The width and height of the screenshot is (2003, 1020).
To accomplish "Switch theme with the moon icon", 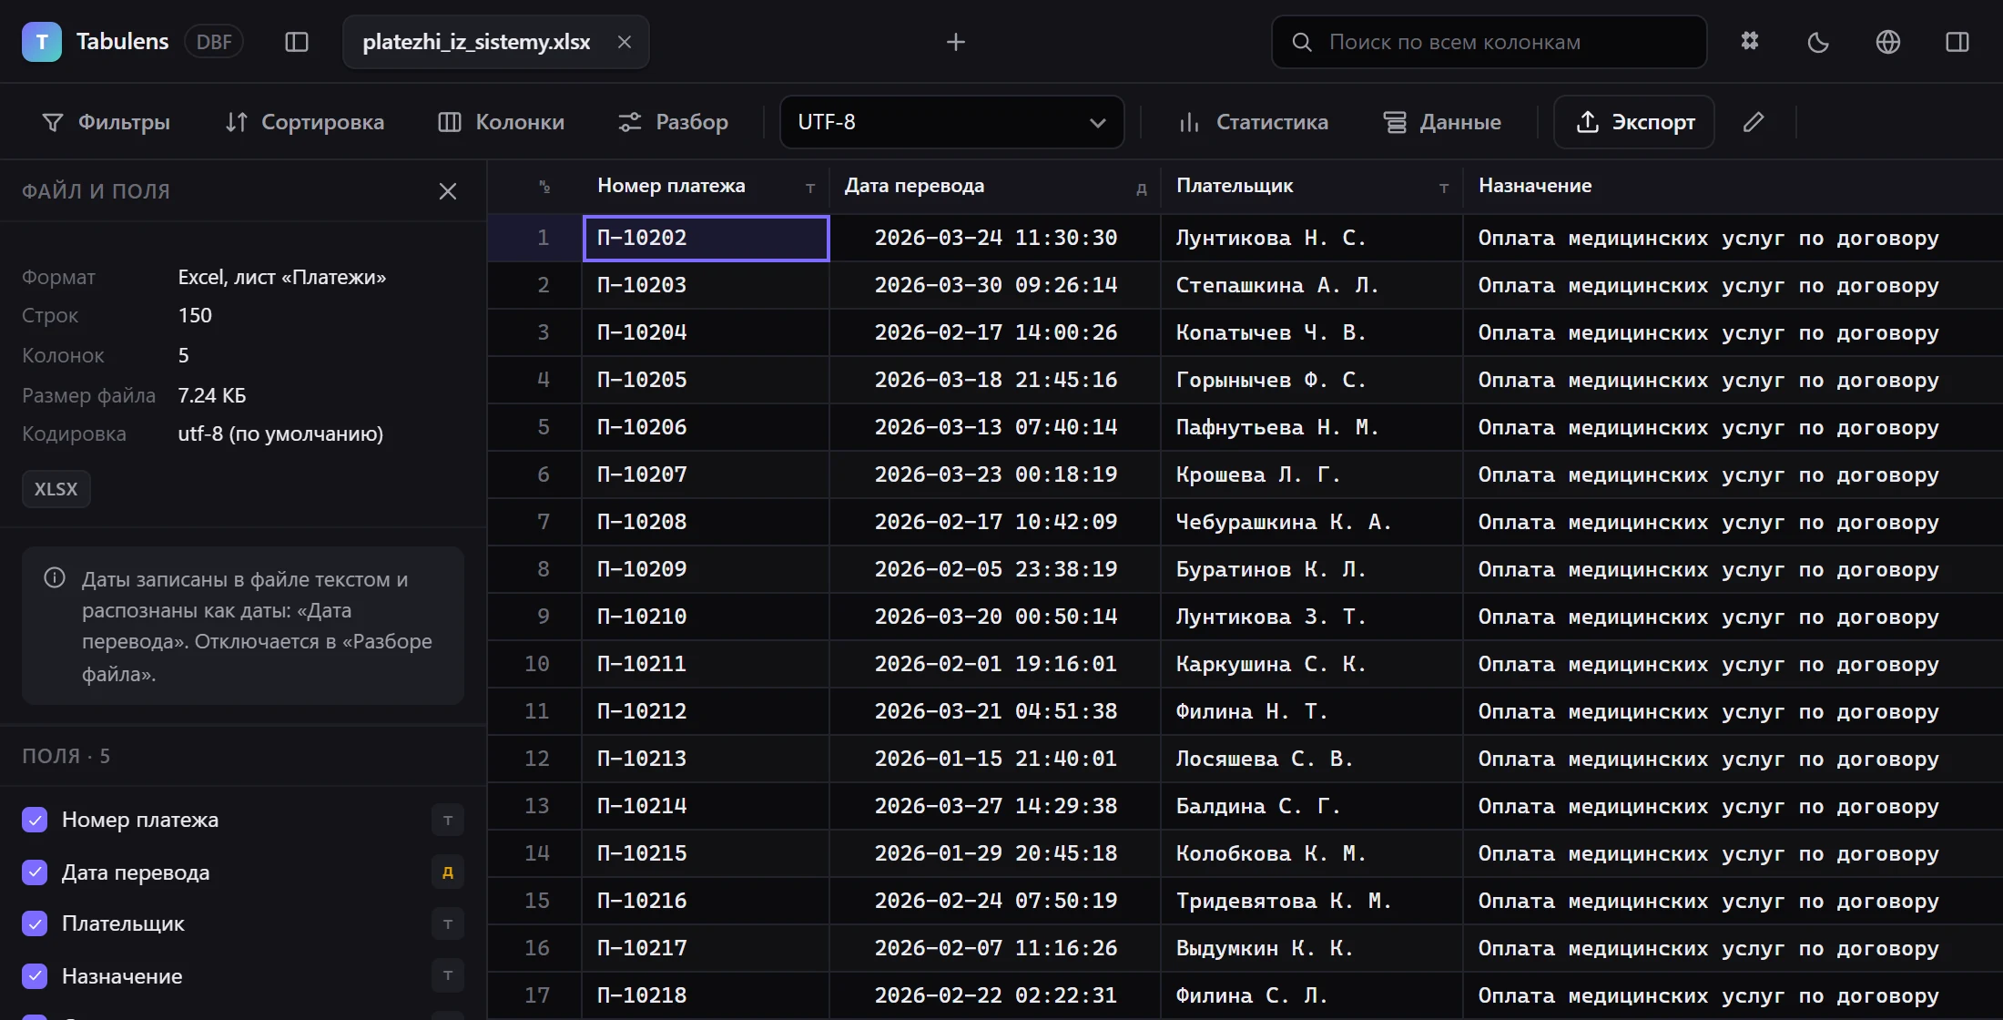I will (x=1818, y=42).
